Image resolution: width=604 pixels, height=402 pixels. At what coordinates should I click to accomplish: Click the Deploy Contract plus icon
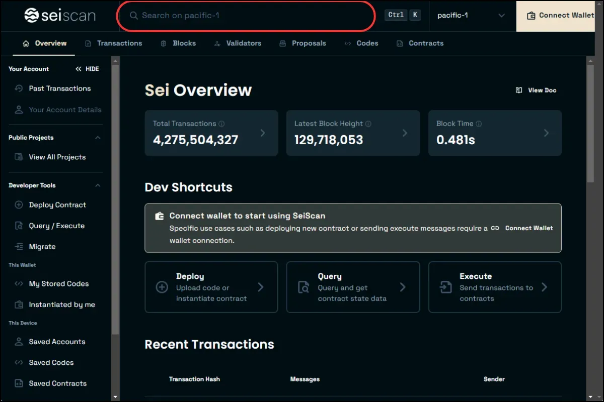[x=19, y=205]
